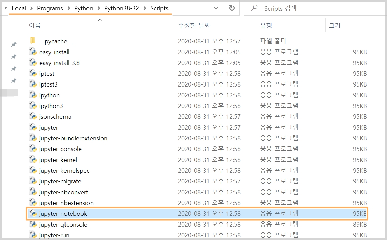Viewport: 387px width, 240px height.
Task: Select the jupyter-qtconsole file name
Action: (x=63, y=225)
